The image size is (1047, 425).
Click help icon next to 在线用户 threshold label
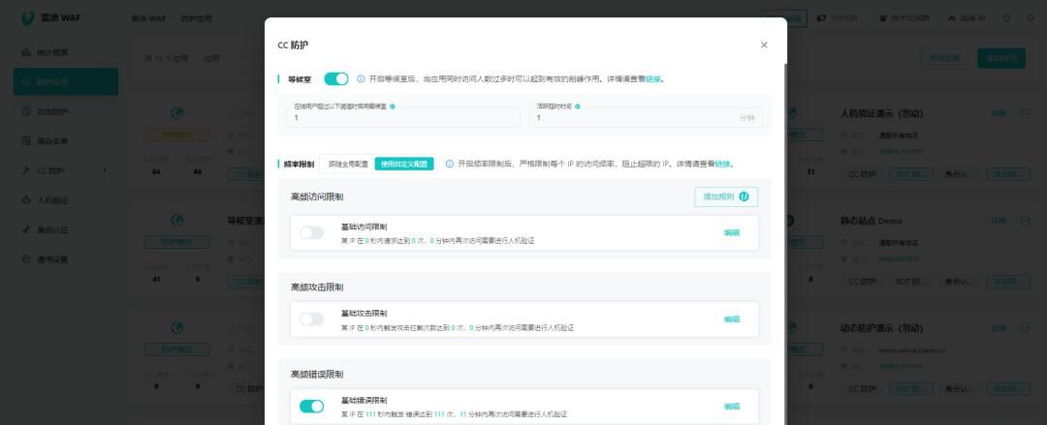393,106
